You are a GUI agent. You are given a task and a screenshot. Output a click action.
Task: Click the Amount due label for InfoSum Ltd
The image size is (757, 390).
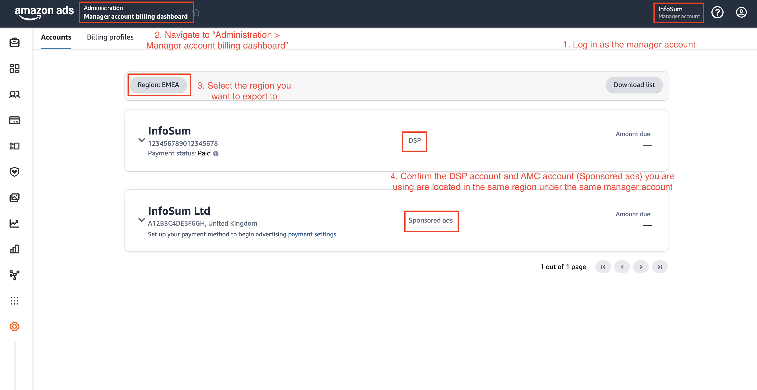point(634,214)
